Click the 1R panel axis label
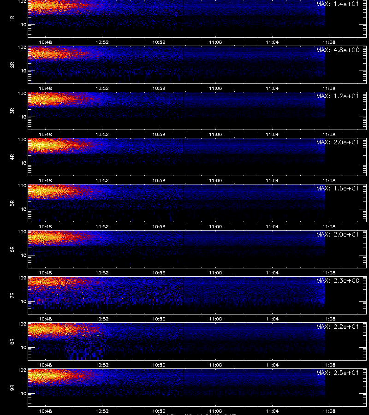This screenshot has height=415, width=369. [x=12, y=18]
